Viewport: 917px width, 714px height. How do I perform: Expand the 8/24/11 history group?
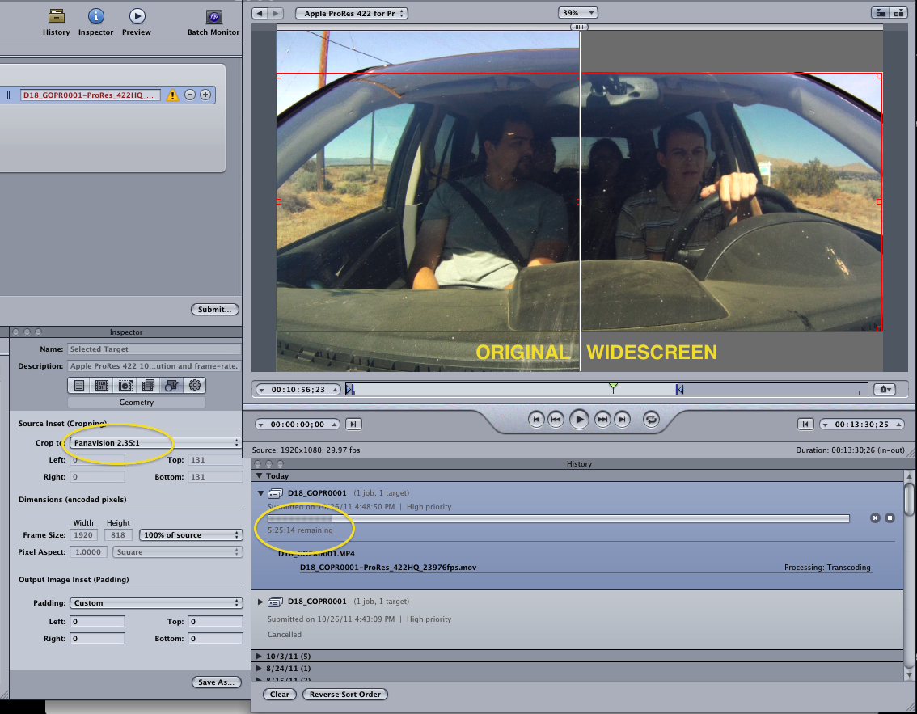point(259,669)
